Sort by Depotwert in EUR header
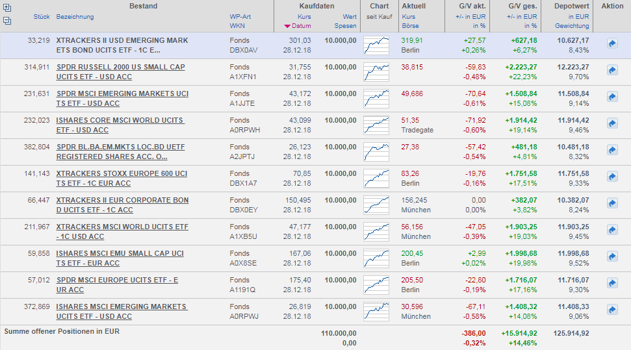 tap(578, 16)
